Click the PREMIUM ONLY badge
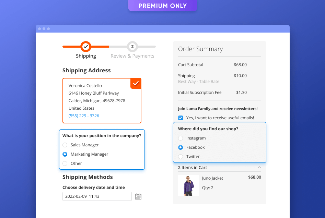Image resolution: width=325 pixels, height=218 pixels. click(162, 5)
